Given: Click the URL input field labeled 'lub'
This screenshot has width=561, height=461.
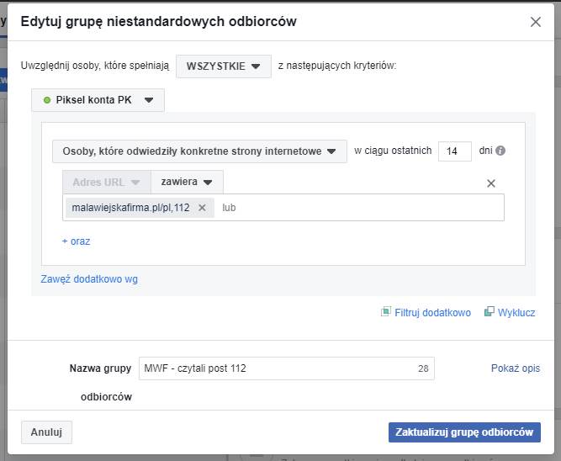Looking at the screenshot, I should pyautogui.click(x=353, y=208).
